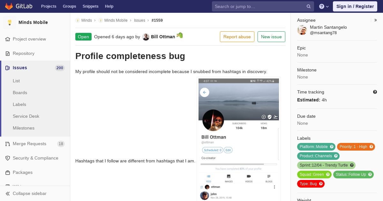This screenshot has width=383, height=201.
Task: Click the Open status badge
Action: 83,37
